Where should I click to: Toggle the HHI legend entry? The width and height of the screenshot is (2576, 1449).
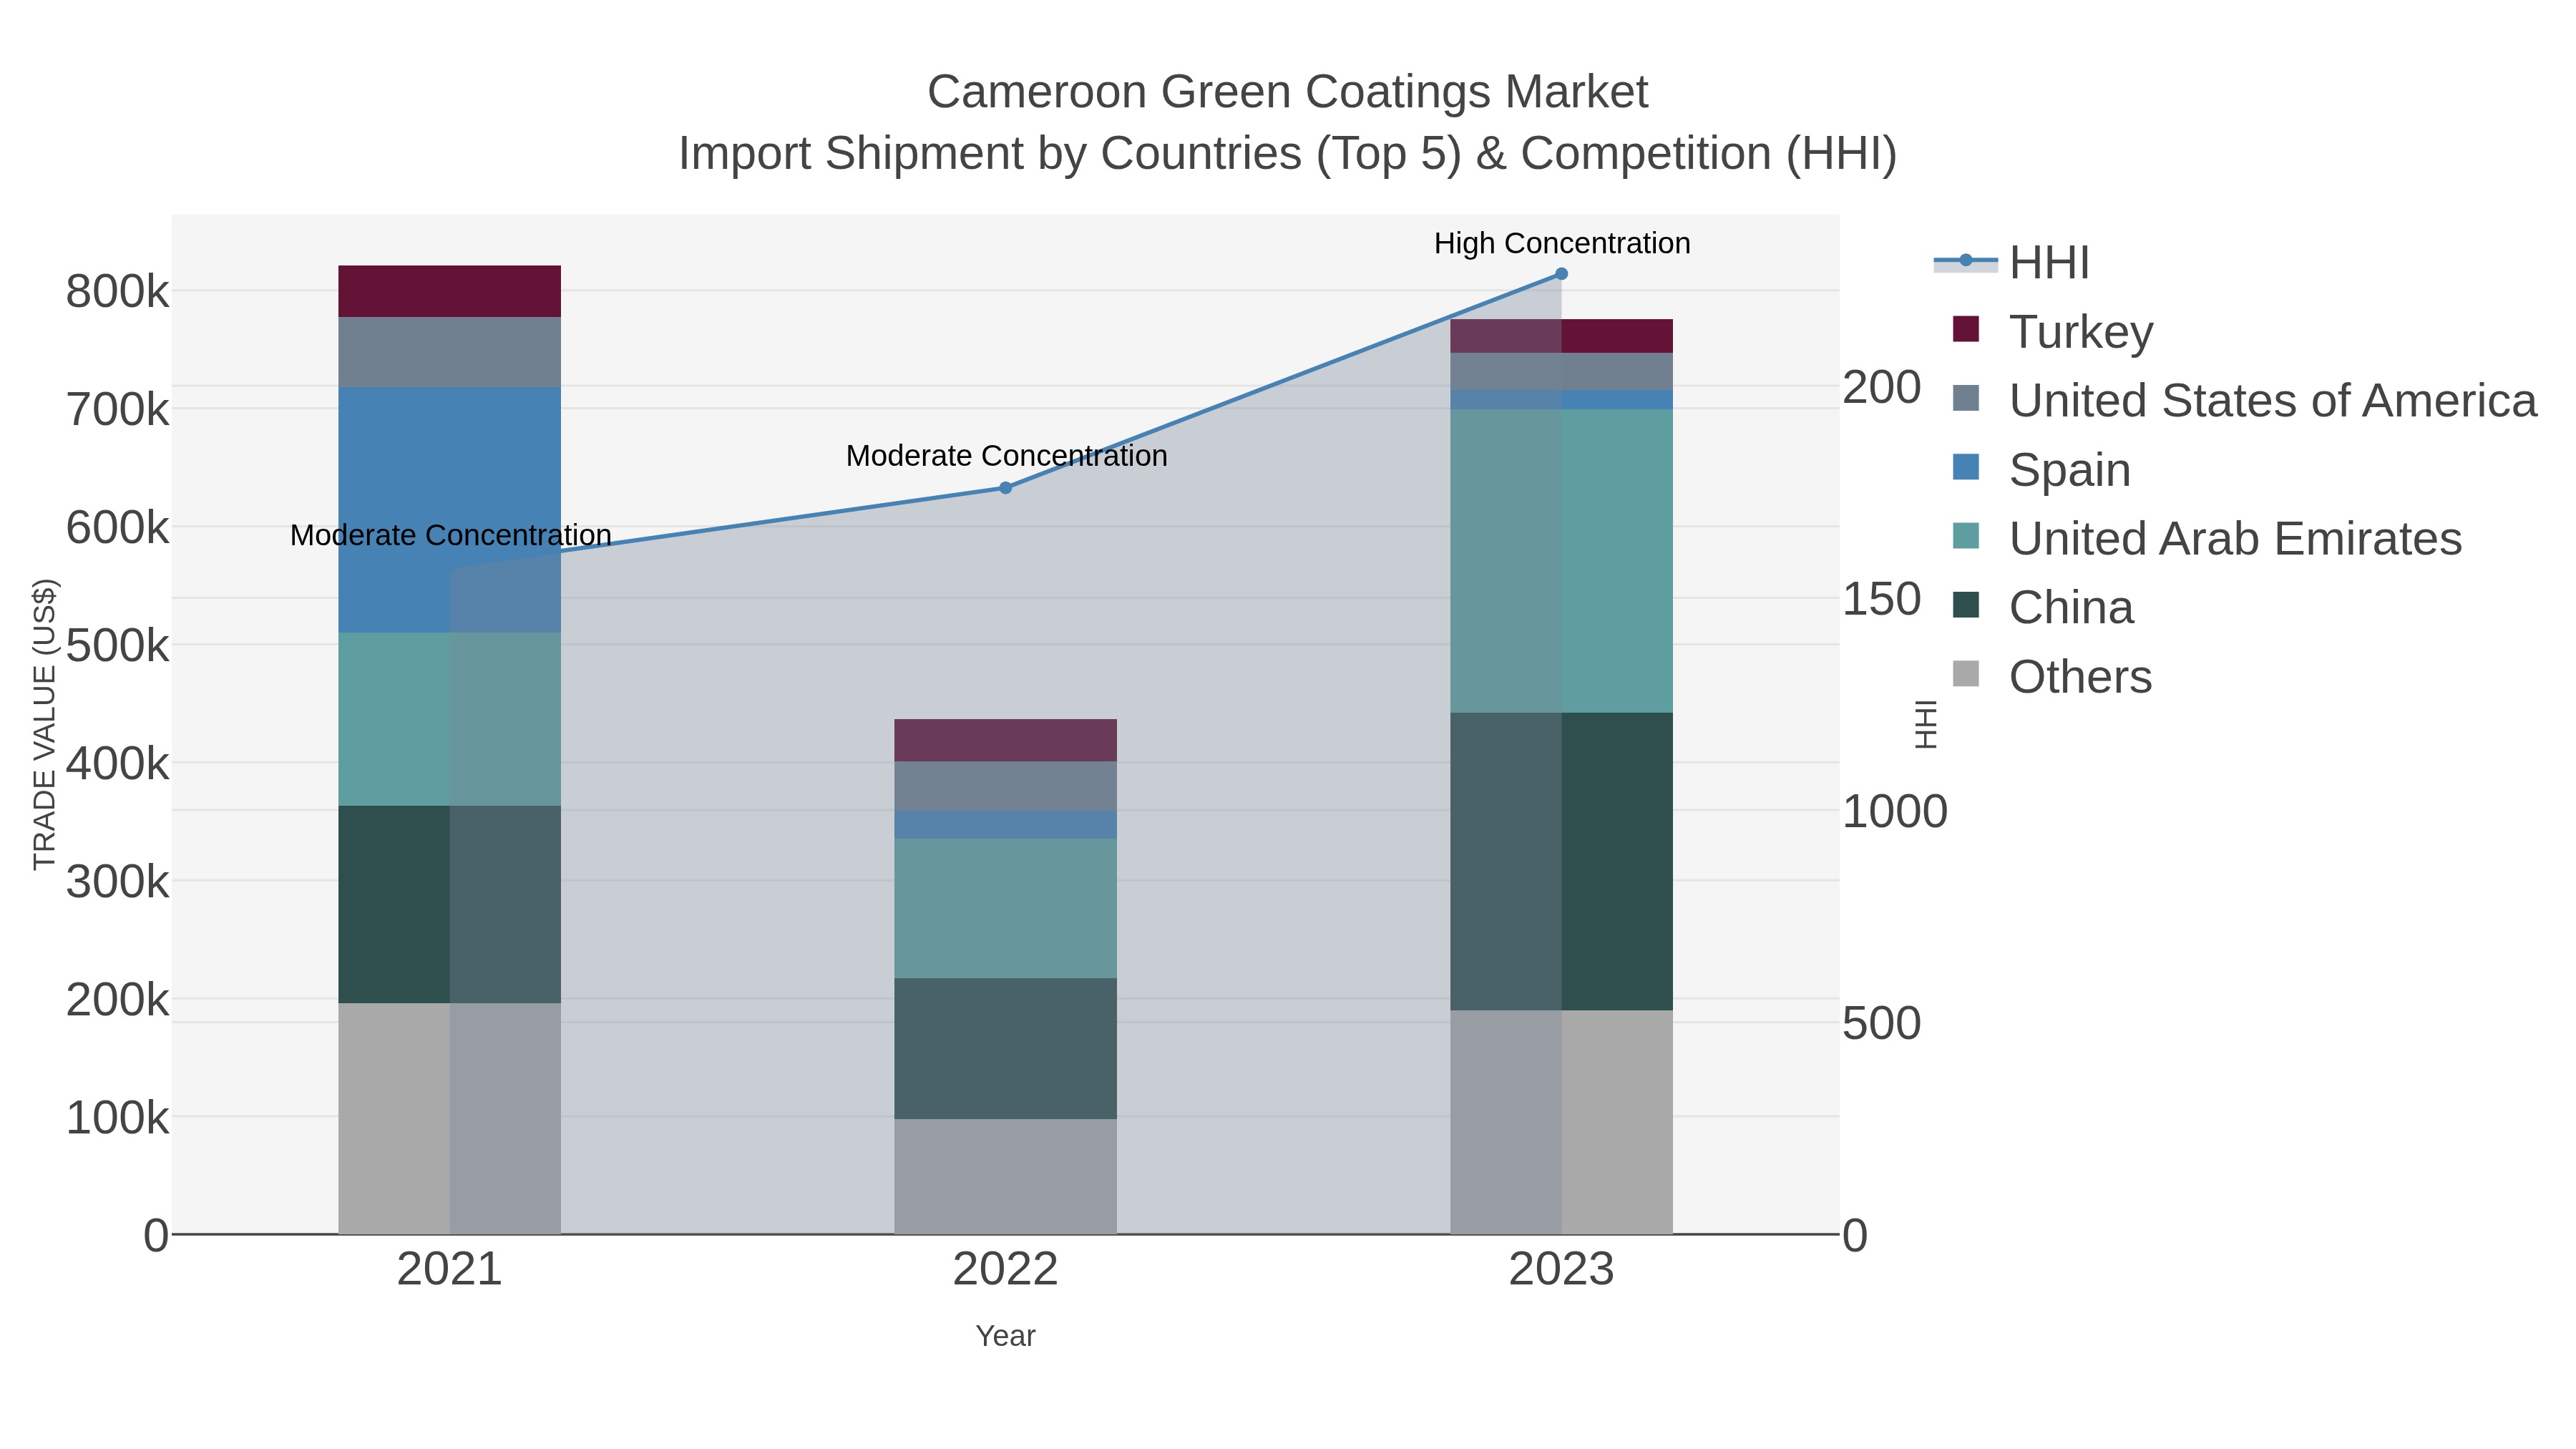pyautogui.click(x=2012, y=263)
